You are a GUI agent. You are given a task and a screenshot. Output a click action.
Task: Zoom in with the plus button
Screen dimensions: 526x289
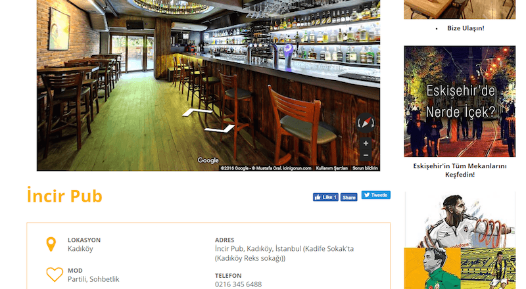366,143
